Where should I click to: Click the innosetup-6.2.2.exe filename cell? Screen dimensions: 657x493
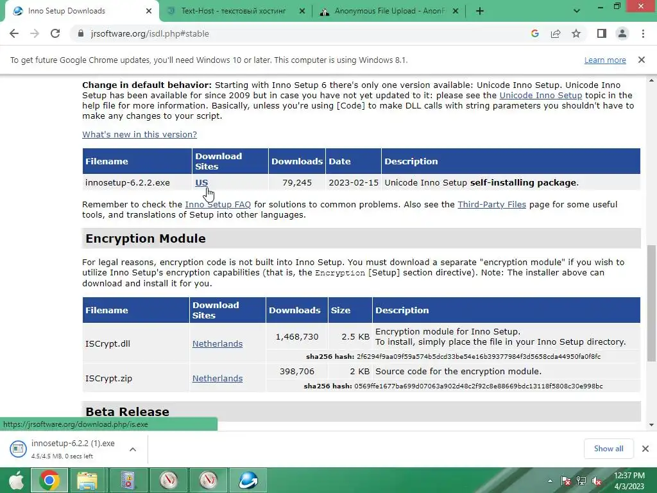coord(137,183)
